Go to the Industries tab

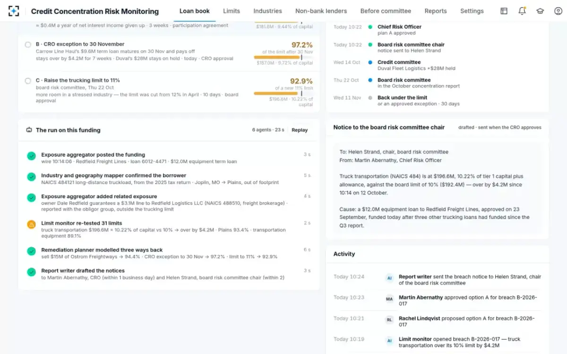[x=267, y=11]
